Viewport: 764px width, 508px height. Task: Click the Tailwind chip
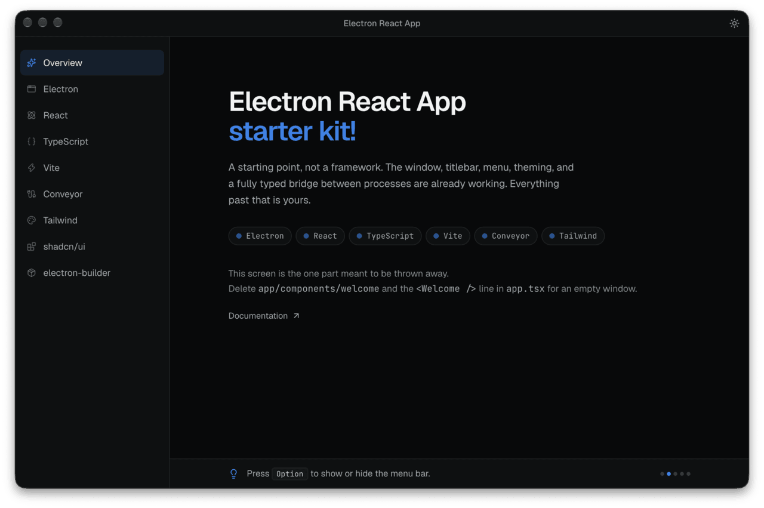574,236
